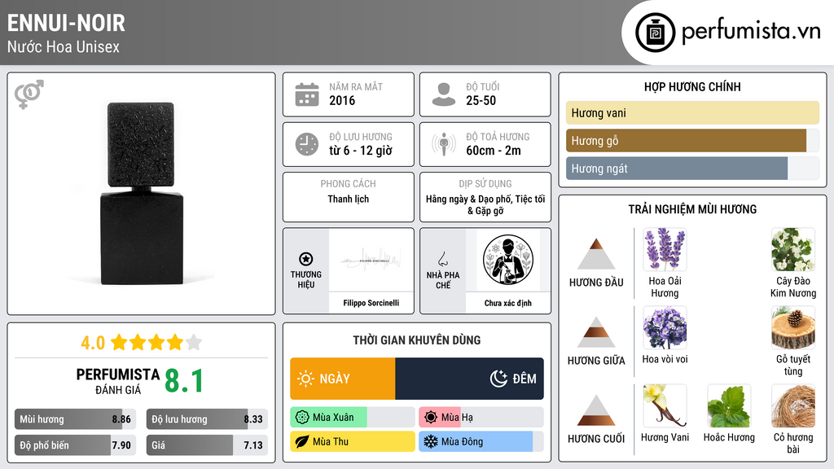This screenshot has height=469, width=834.
Task: Click the Hương giữa pyramid icon
Action: pos(596,332)
